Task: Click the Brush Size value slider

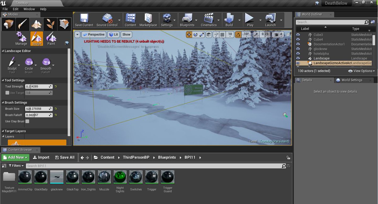Action: (x=39, y=109)
